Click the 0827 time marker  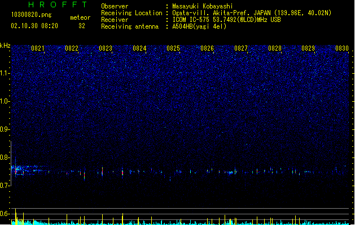[x=241, y=48]
